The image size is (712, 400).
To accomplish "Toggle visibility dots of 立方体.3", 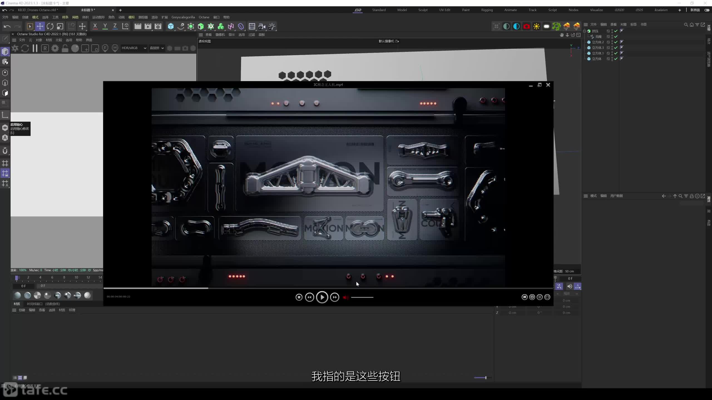I will [x=612, y=48].
